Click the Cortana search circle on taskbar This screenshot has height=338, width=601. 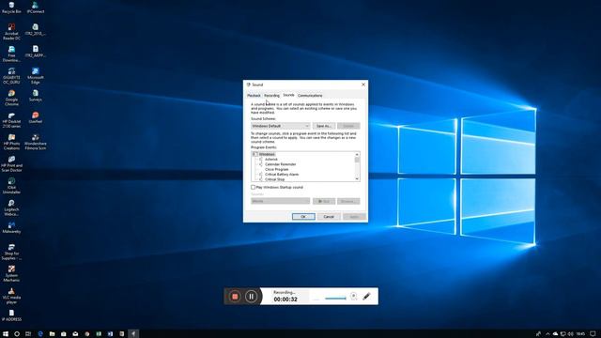point(17,334)
